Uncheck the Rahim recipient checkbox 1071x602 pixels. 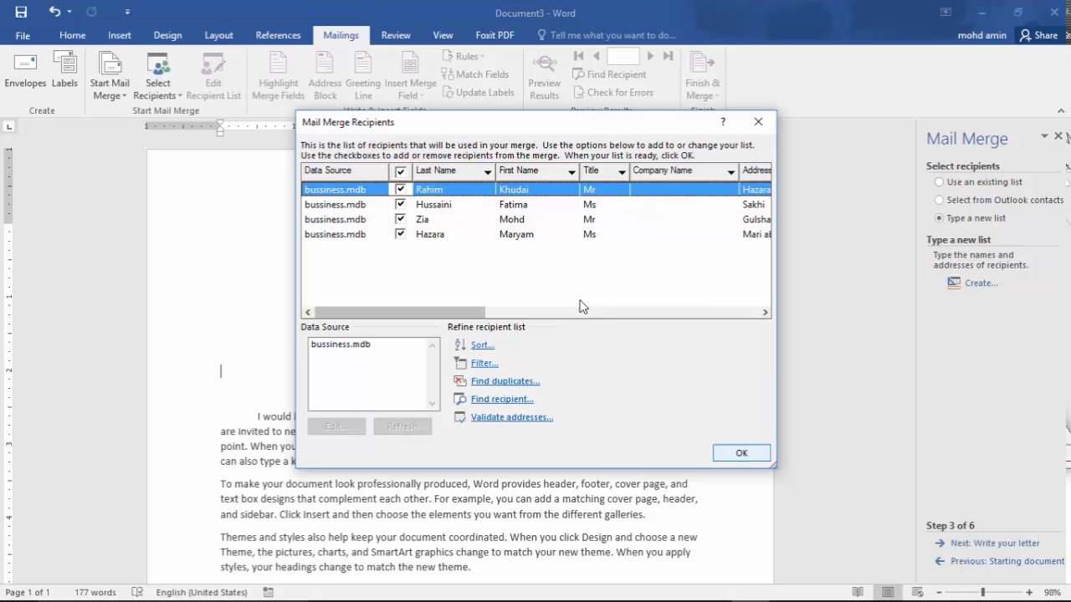tap(401, 189)
